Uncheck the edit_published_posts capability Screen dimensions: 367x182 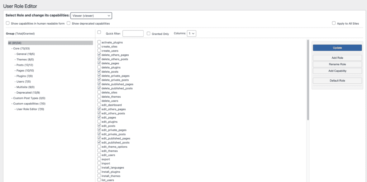point(99,142)
